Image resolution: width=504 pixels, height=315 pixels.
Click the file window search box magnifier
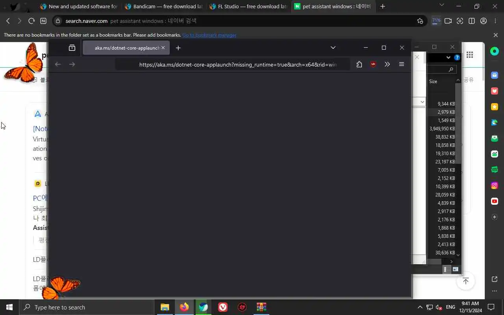[451, 69]
